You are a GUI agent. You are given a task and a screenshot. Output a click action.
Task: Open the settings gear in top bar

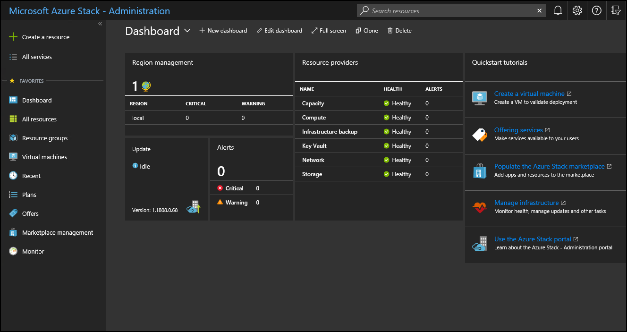point(577,10)
